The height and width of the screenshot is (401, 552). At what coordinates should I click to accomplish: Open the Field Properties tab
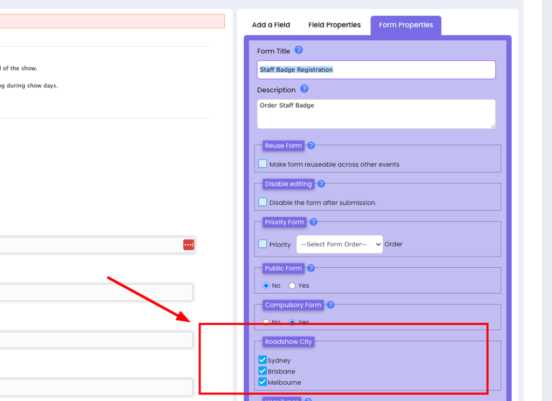tap(334, 25)
